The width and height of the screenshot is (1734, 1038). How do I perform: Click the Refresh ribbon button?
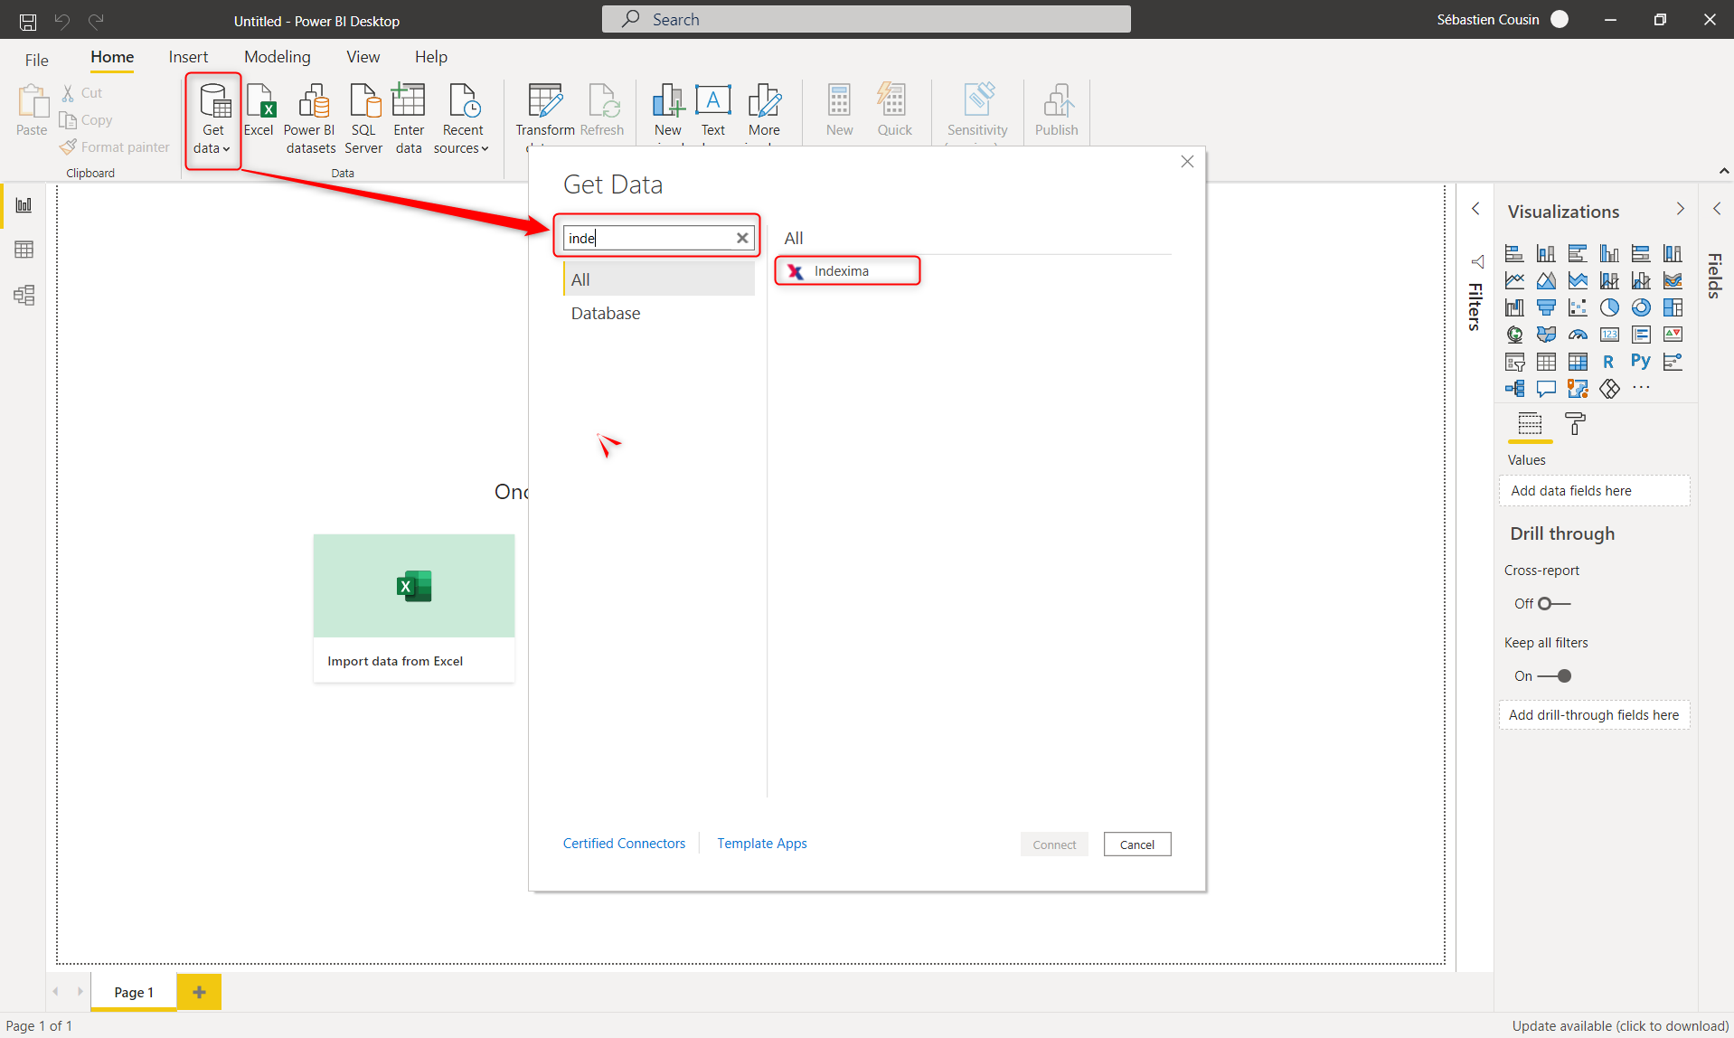pyautogui.click(x=602, y=111)
